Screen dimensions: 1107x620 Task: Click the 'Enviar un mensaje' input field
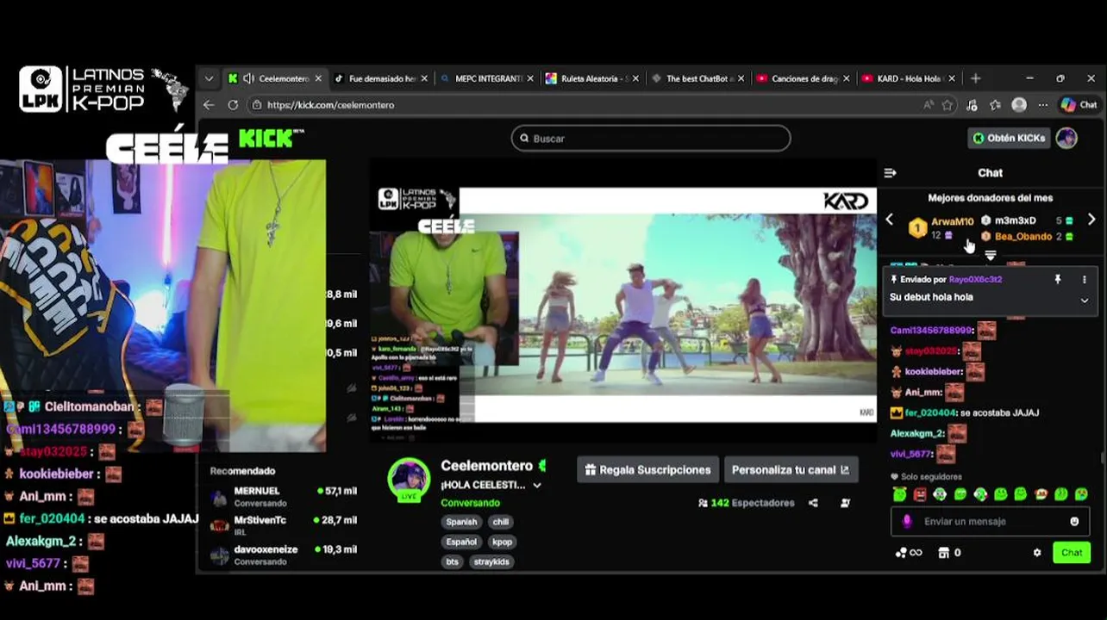point(991,521)
